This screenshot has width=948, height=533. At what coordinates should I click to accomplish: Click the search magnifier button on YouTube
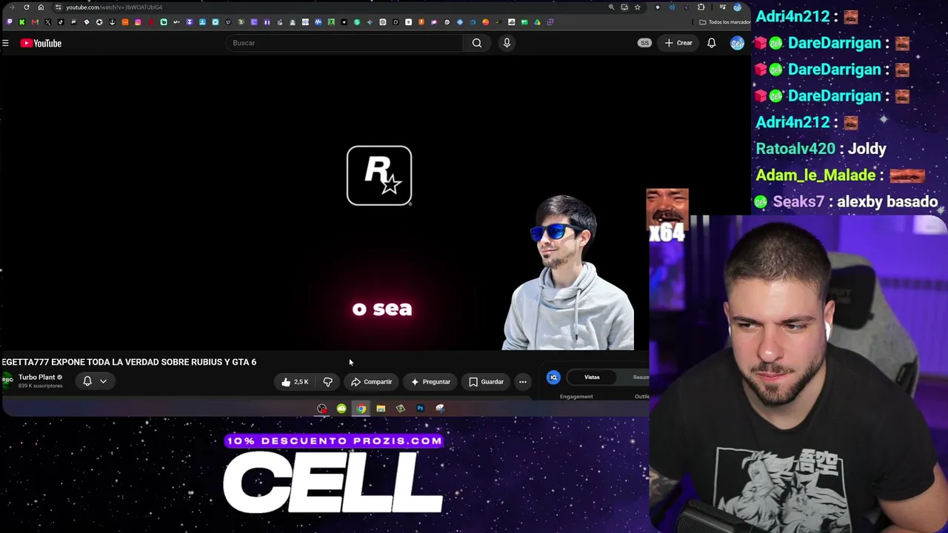tap(477, 43)
